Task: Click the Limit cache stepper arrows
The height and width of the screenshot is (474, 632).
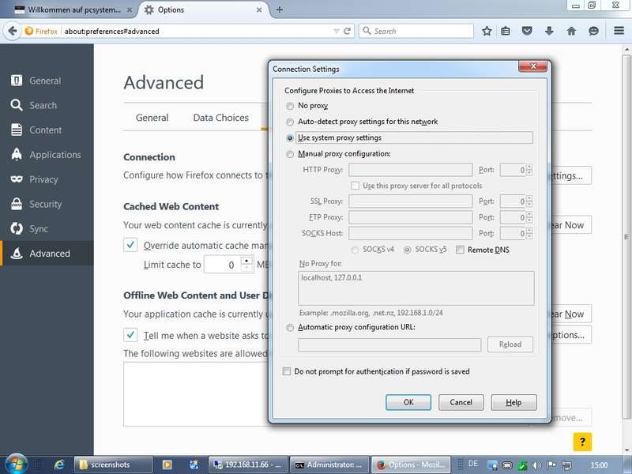Action: 246,265
